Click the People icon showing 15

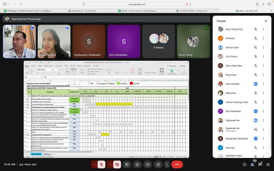point(252,164)
